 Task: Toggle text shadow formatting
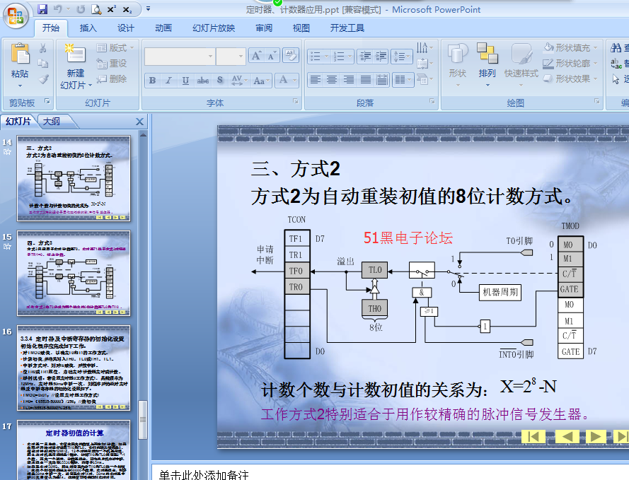pyautogui.click(x=220, y=80)
